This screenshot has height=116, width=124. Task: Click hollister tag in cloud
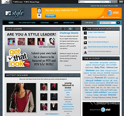[98, 80]
